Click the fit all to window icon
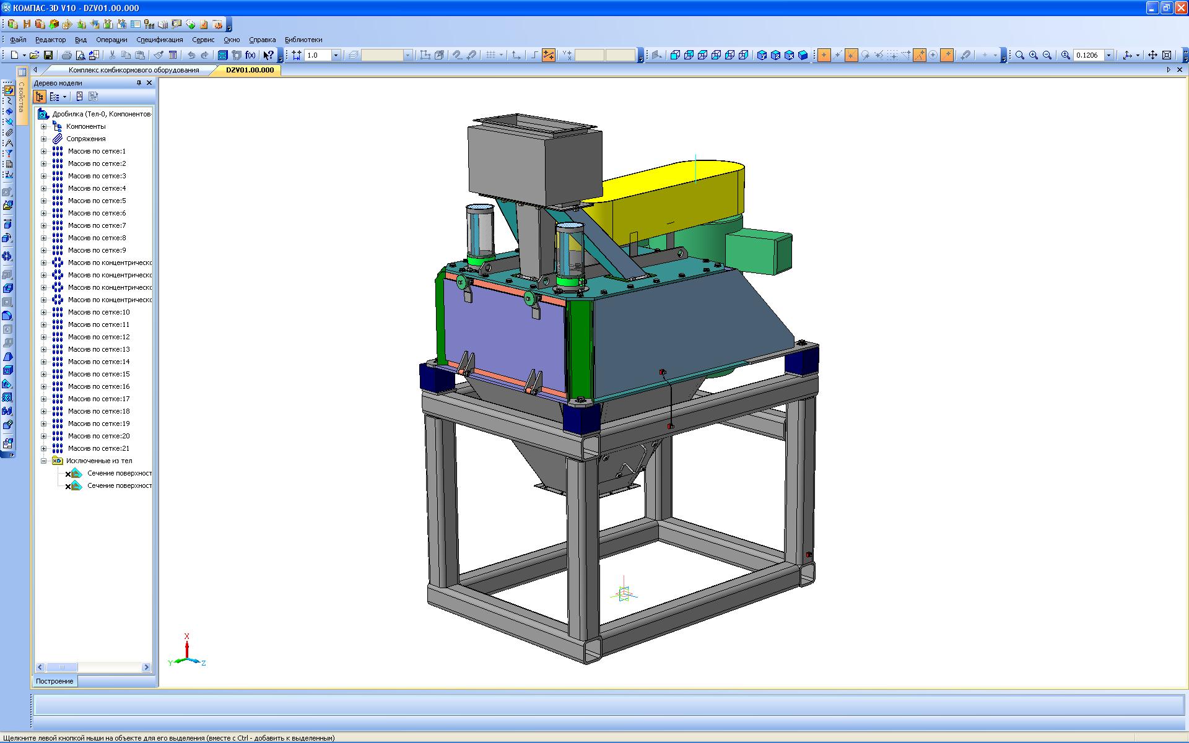Image resolution: width=1189 pixels, height=743 pixels. pyautogui.click(x=1167, y=55)
